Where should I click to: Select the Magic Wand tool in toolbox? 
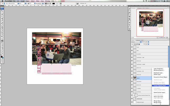[2, 17]
